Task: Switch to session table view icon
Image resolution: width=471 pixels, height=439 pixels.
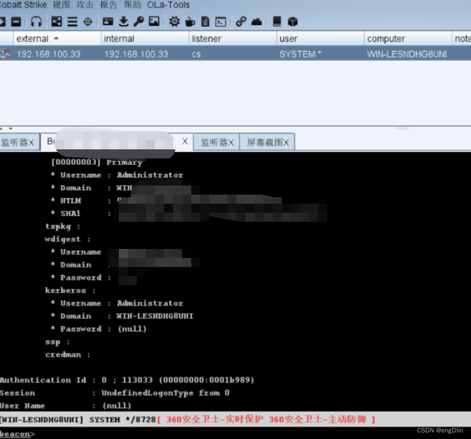Action: tap(72, 22)
